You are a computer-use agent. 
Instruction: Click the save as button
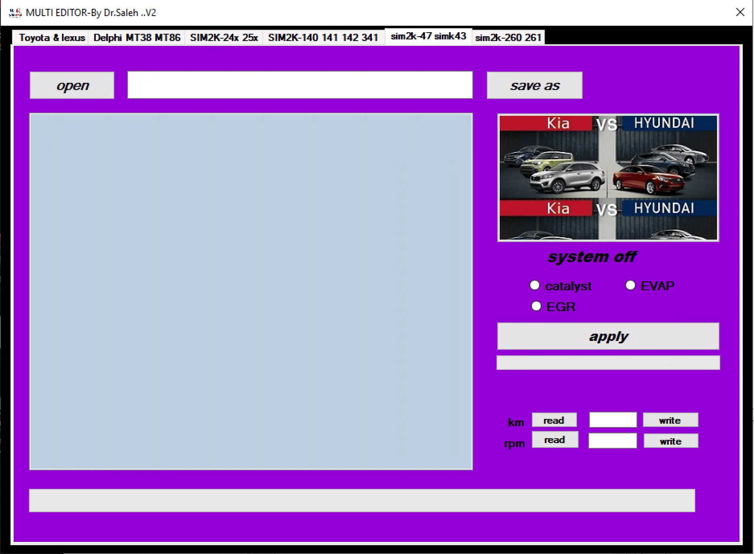pyautogui.click(x=534, y=85)
